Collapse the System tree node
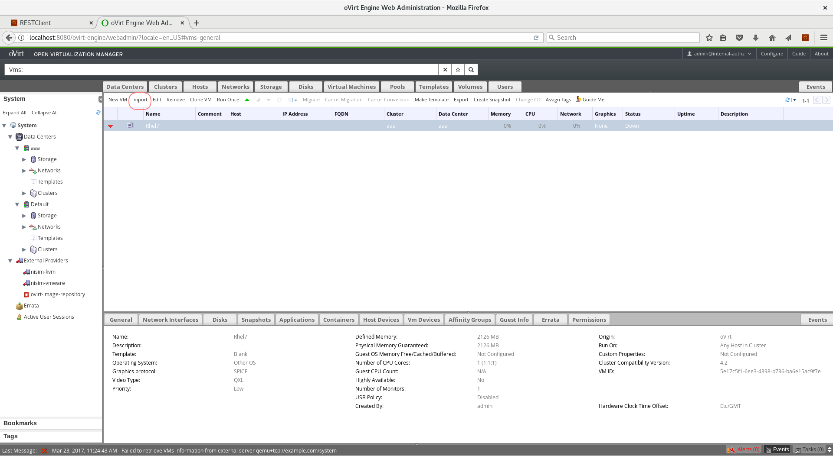This screenshot has height=456, width=833. [x=4, y=126]
